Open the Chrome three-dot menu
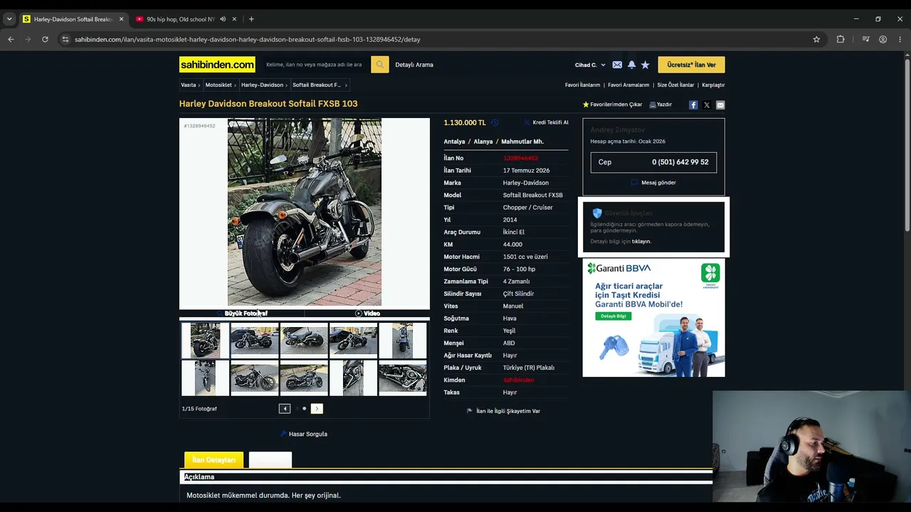The image size is (911, 512). [900, 39]
